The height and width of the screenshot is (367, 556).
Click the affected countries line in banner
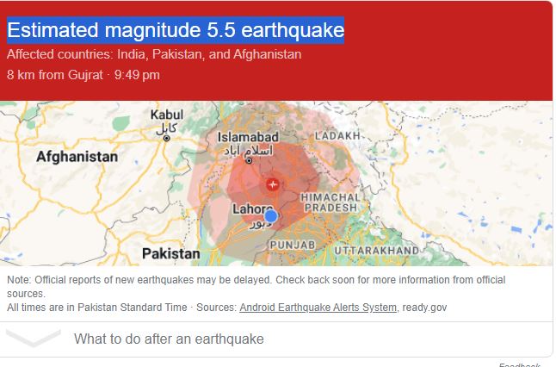click(154, 54)
